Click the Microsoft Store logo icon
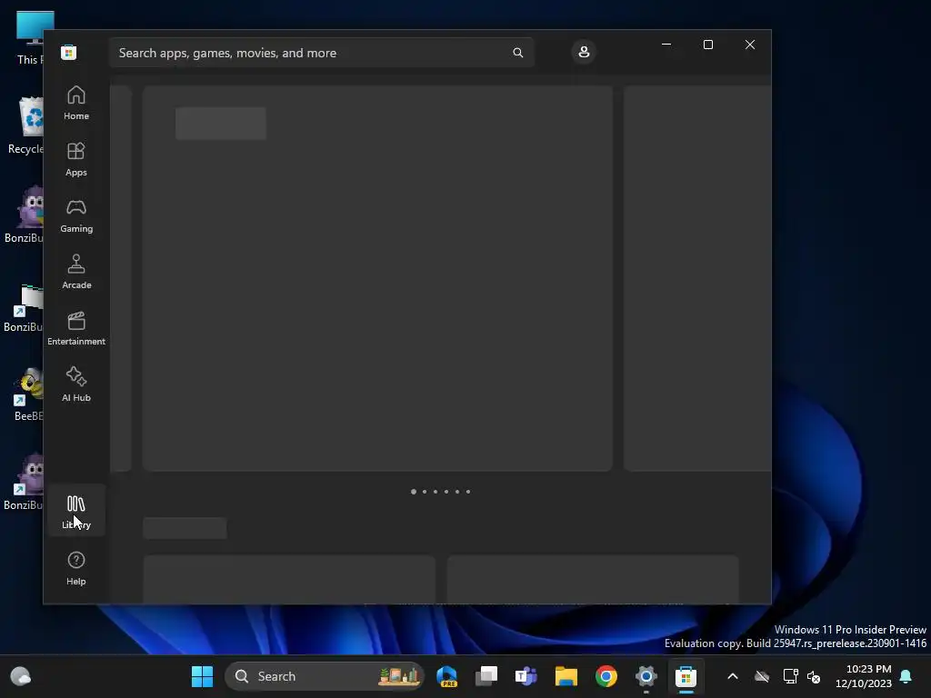The width and height of the screenshot is (931, 698). pos(69,52)
